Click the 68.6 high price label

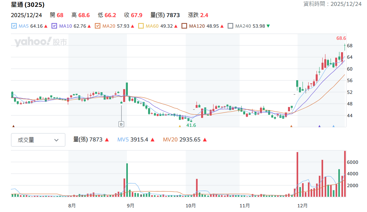click(x=341, y=38)
